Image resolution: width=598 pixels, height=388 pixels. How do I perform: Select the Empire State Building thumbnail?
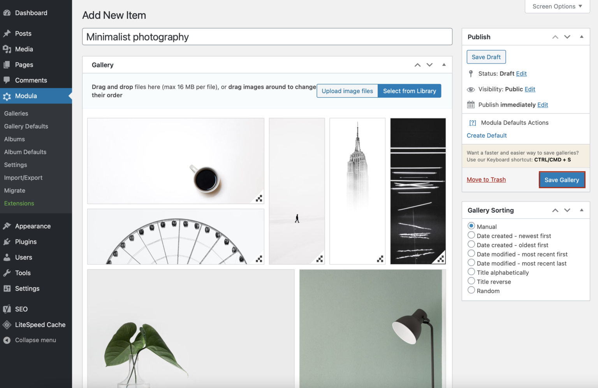357,191
